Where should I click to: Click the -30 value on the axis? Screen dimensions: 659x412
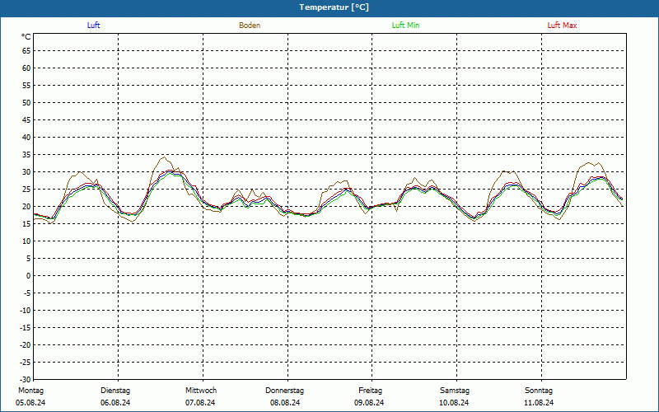(26, 380)
